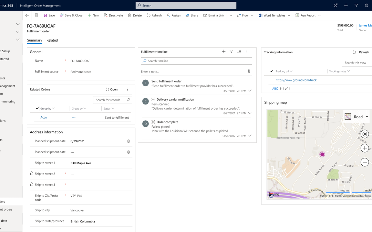Change timeline sort order with the sort icon

[239, 52]
